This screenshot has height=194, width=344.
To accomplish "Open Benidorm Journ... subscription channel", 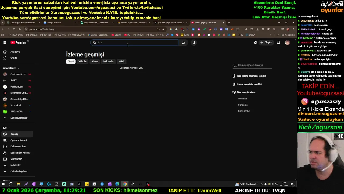I will [x=17, y=74].
